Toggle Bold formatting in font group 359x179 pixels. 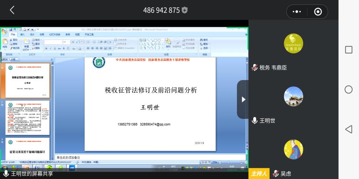[x=46, y=48]
